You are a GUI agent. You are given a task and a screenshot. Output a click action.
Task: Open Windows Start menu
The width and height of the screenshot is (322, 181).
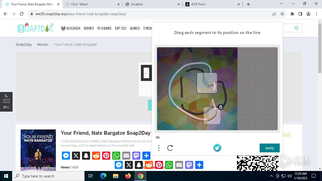coord(6,176)
